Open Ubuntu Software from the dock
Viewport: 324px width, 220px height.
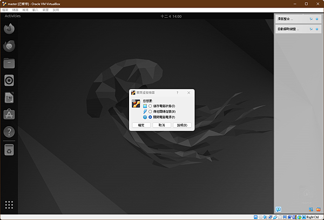(x=9, y=114)
